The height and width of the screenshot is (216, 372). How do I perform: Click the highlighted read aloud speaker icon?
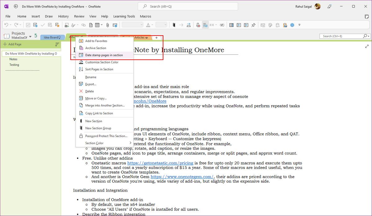(x=205, y=25)
